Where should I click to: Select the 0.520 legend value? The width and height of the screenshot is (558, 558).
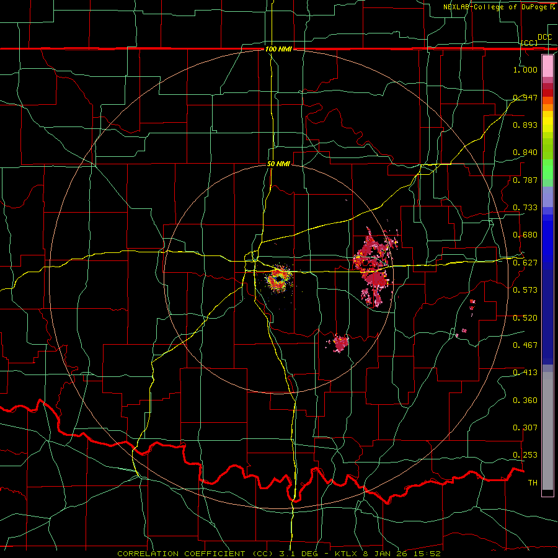click(525, 318)
